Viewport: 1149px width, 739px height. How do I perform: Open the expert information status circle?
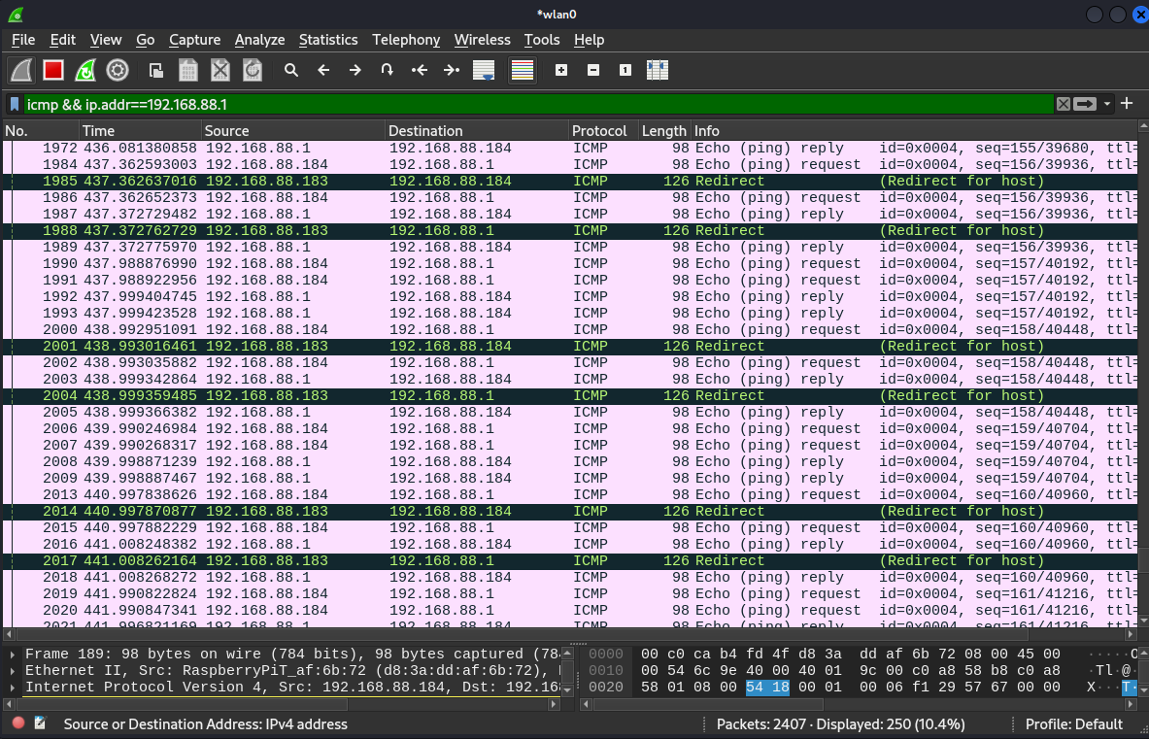(x=18, y=722)
